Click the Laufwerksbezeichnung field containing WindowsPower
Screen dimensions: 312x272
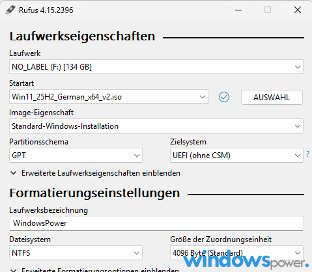pyautogui.click(x=156, y=223)
